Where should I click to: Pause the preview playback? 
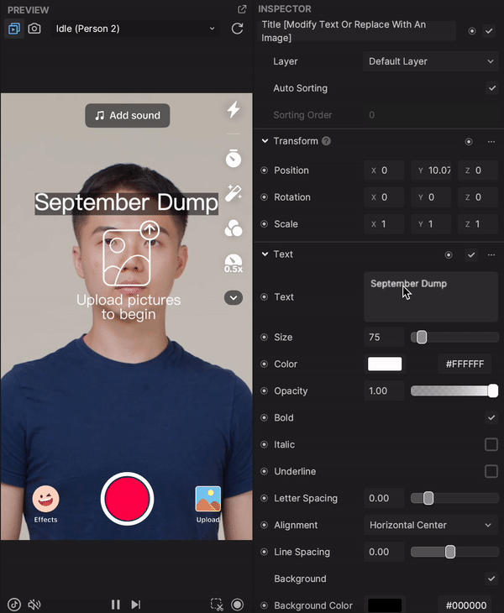click(116, 605)
